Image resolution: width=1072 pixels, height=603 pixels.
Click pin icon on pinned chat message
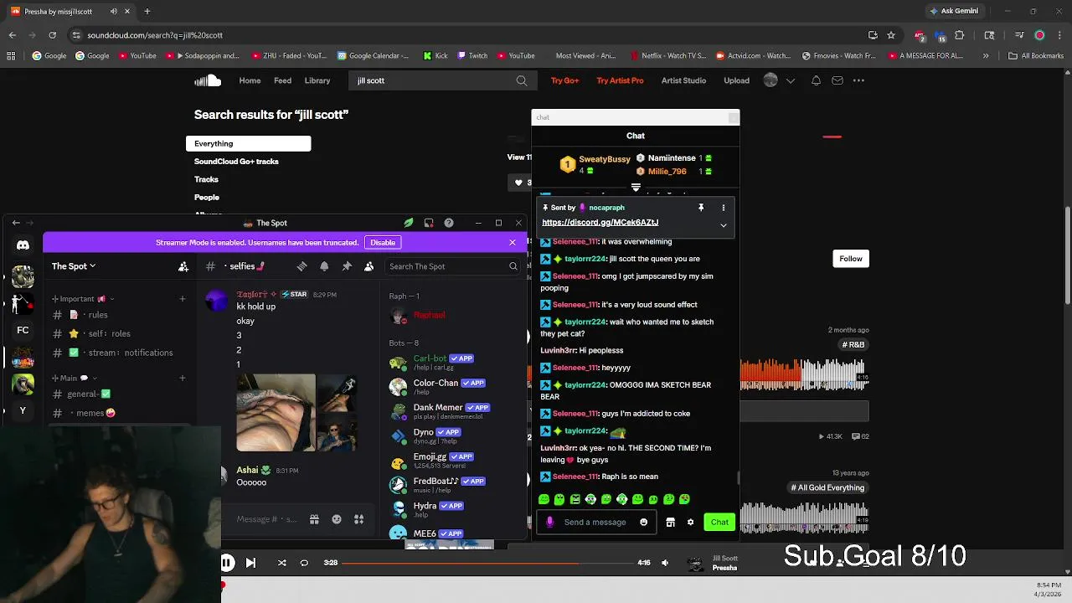(701, 208)
